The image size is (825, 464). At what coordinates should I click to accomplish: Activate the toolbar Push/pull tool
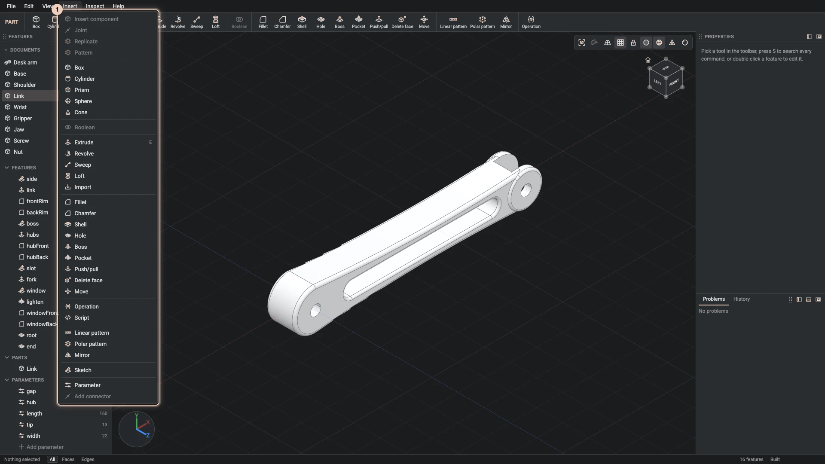tap(379, 22)
